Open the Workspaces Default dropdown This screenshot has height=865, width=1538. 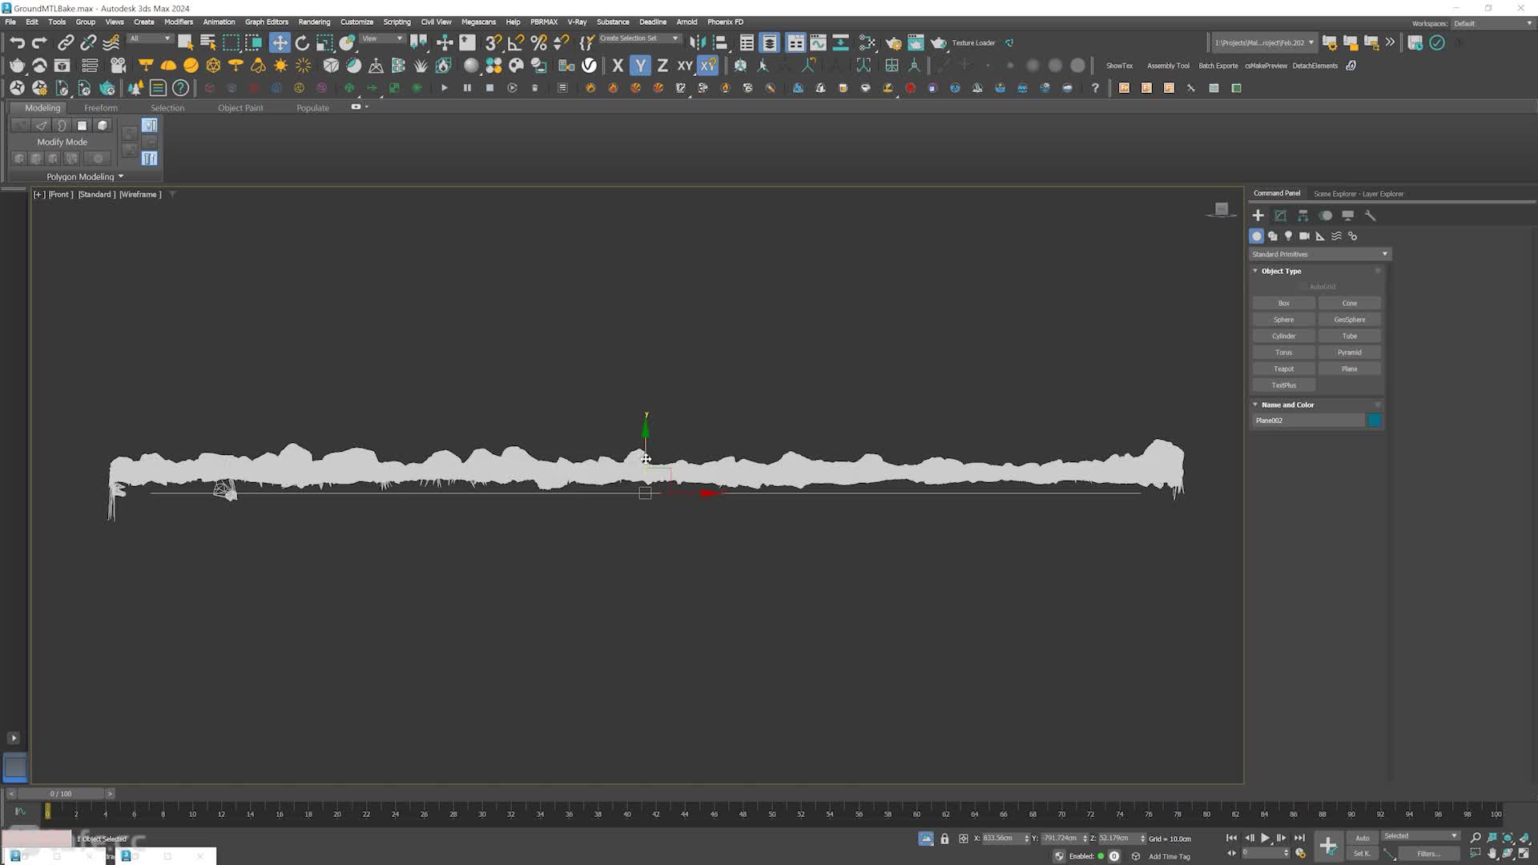(x=1493, y=23)
